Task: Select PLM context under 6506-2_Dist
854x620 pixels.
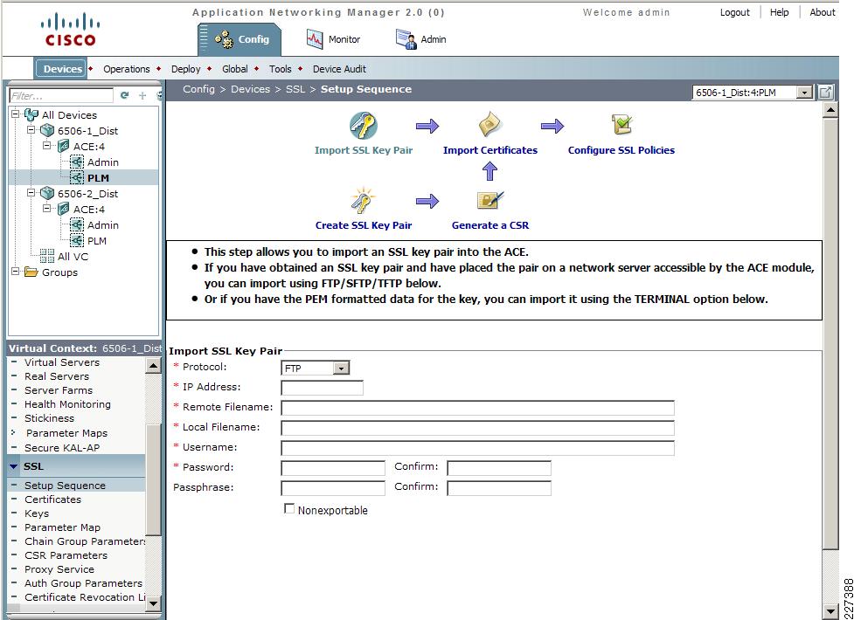Action: [97, 241]
